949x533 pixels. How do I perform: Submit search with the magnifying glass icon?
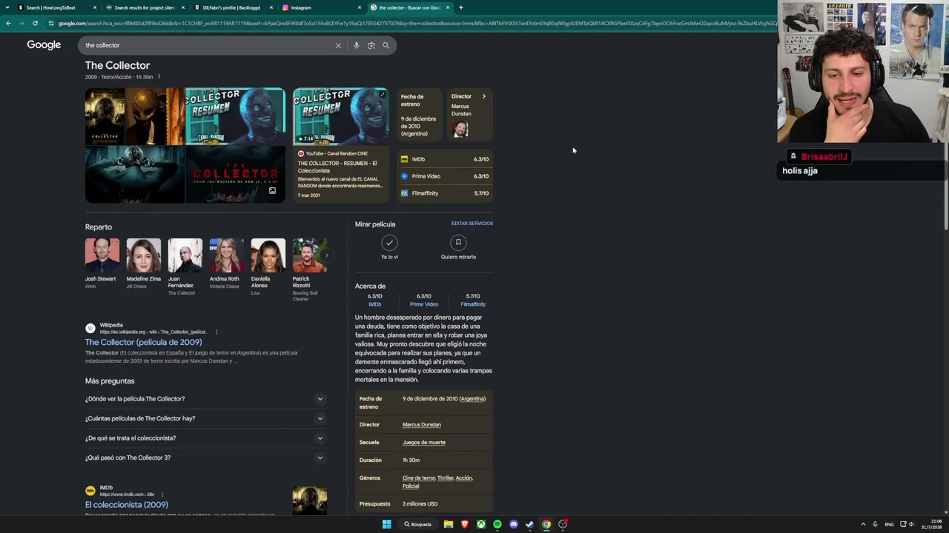point(386,45)
